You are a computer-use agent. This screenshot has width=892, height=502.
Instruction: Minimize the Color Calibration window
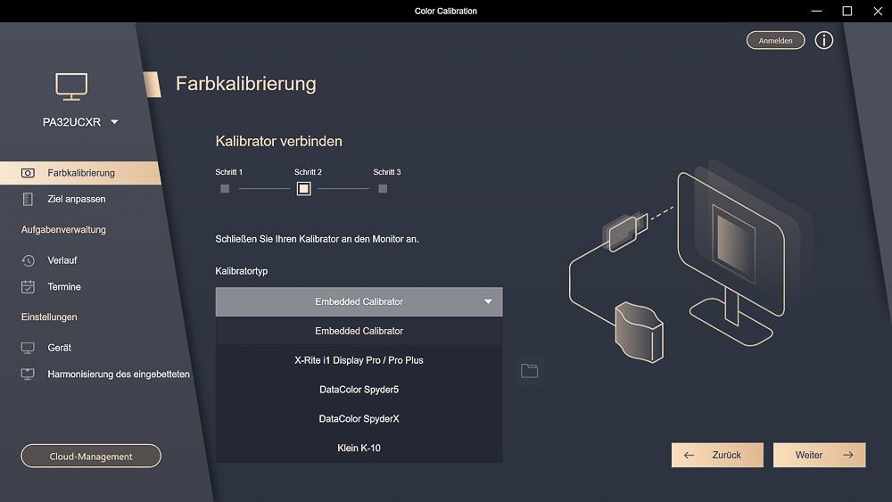816,11
